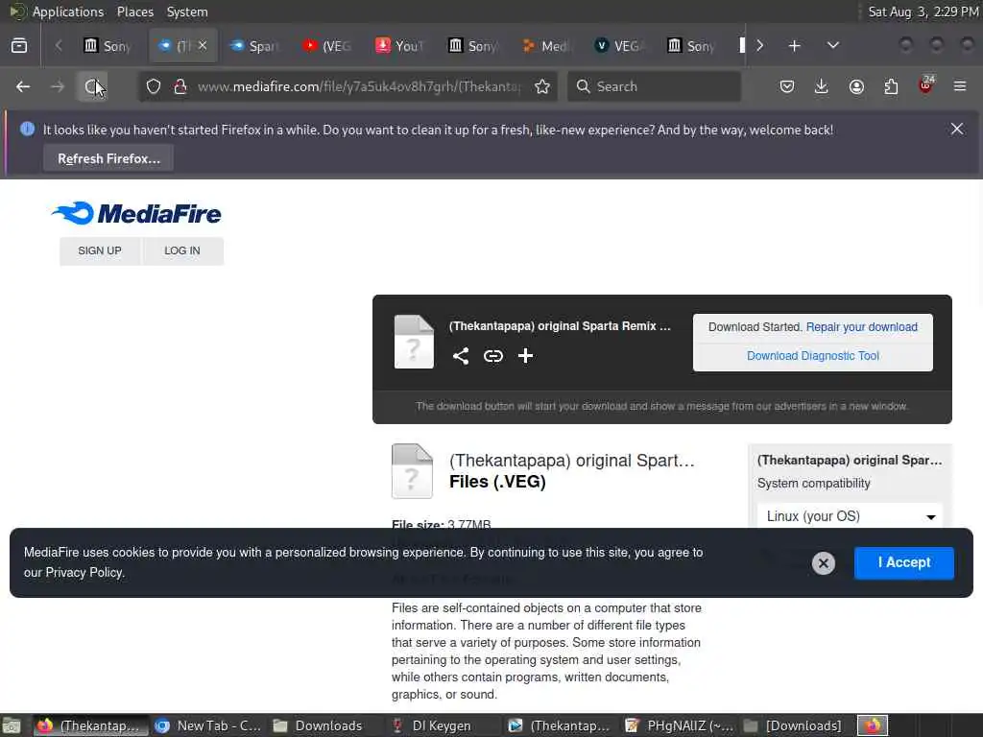Click the Refresh Firefox… button
The width and height of the screenshot is (983, 737).
pyautogui.click(x=108, y=158)
